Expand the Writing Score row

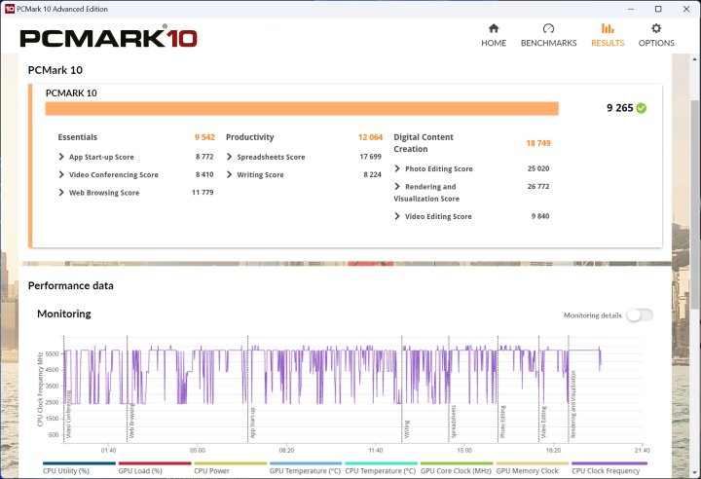230,174
